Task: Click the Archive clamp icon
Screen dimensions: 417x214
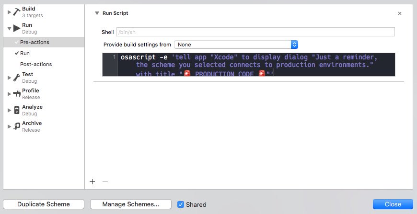Action: (x=16, y=126)
